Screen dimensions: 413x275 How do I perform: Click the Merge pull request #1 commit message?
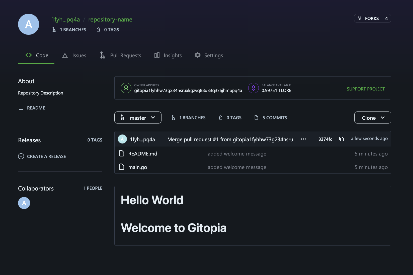tap(231, 139)
